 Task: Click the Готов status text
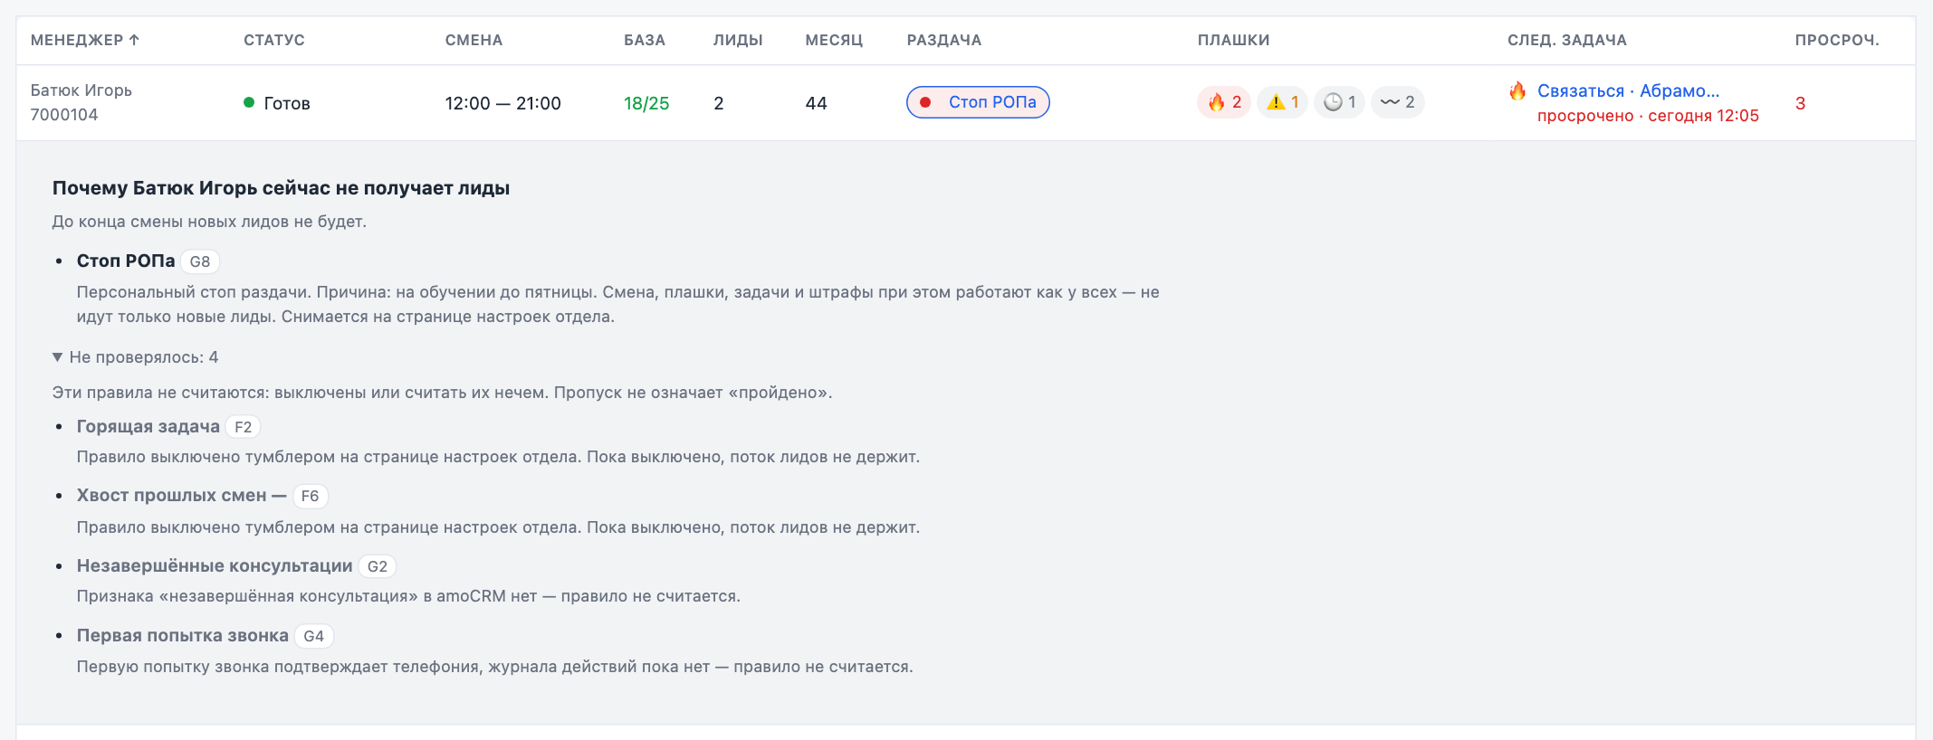287,103
